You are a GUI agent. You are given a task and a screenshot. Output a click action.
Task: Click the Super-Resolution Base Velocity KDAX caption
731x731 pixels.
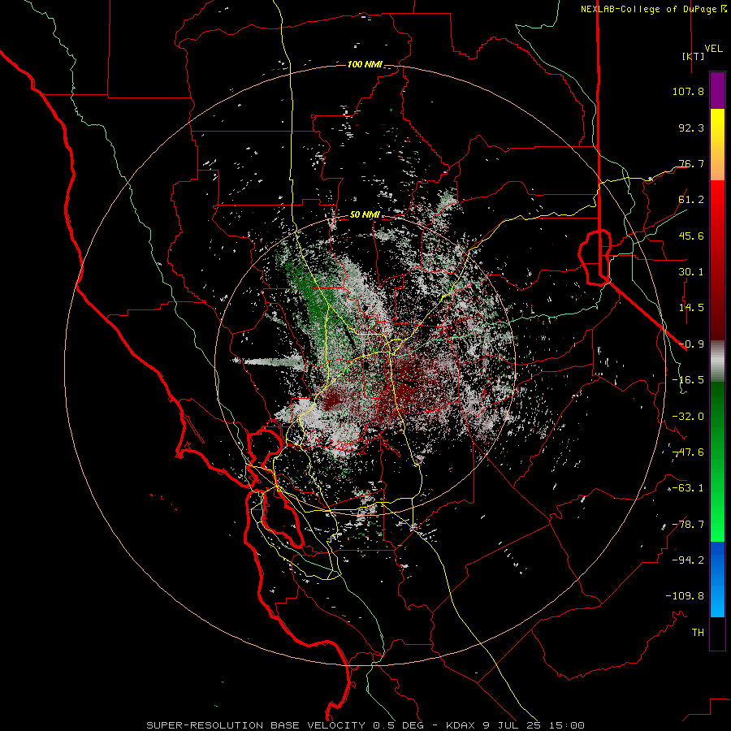click(365, 725)
